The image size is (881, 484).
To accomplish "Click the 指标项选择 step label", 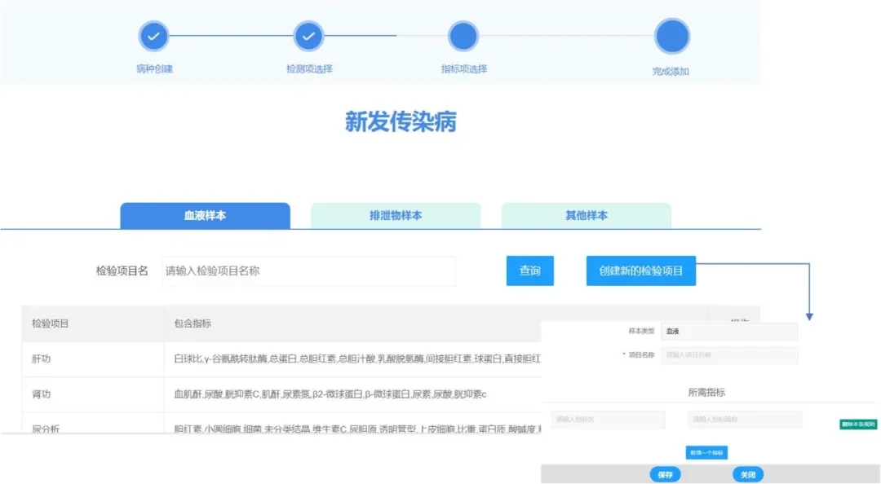I will 464,69.
